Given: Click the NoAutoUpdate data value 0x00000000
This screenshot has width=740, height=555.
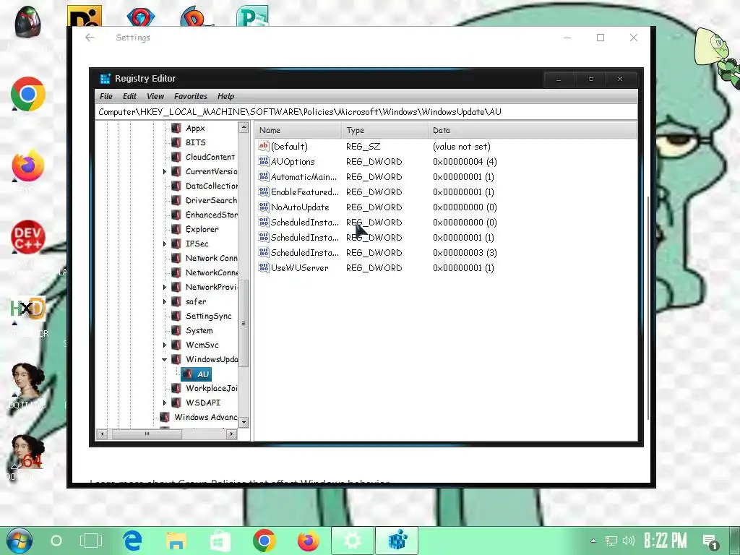Looking at the screenshot, I should coord(465,207).
